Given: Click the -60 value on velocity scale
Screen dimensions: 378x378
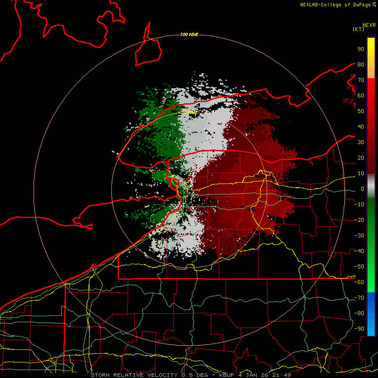Looking at the screenshot, I should [359, 282].
